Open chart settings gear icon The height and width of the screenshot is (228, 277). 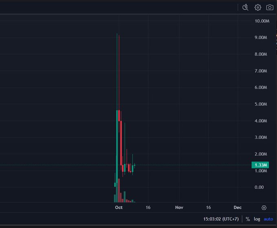tap(258, 7)
